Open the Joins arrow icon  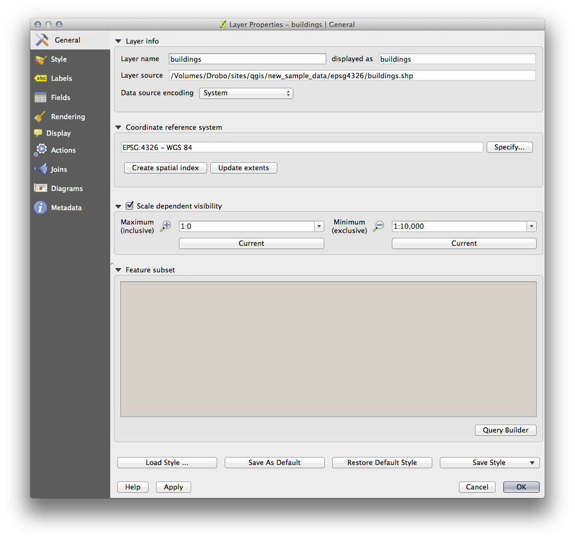[41, 169]
